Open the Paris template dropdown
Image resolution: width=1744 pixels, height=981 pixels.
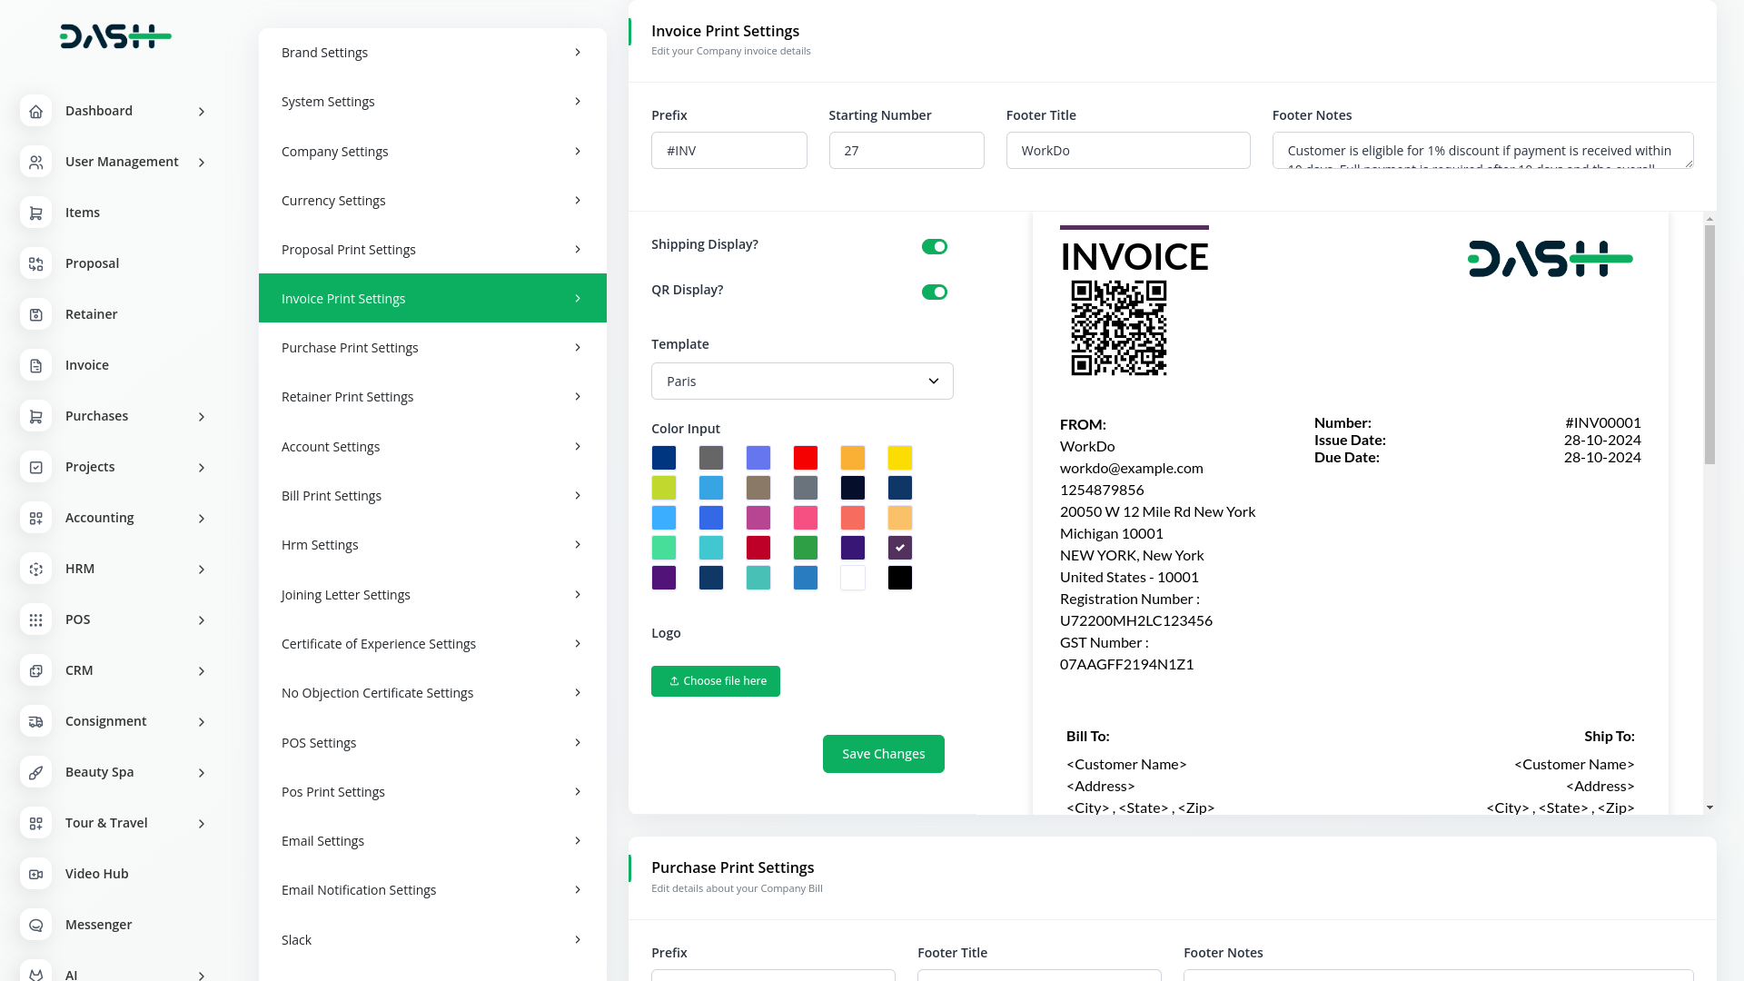tap(801, 381)
